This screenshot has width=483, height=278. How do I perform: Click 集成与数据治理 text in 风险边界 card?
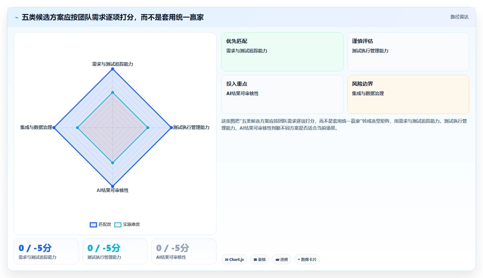(x=368, y=93)
